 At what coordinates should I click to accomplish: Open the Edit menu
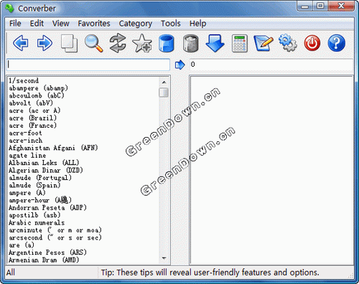(37, 24)
